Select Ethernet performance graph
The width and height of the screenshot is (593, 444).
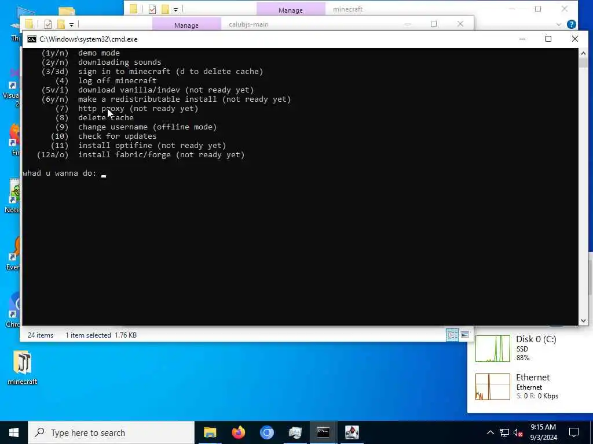pyautogui.click(x=492, y=387)
